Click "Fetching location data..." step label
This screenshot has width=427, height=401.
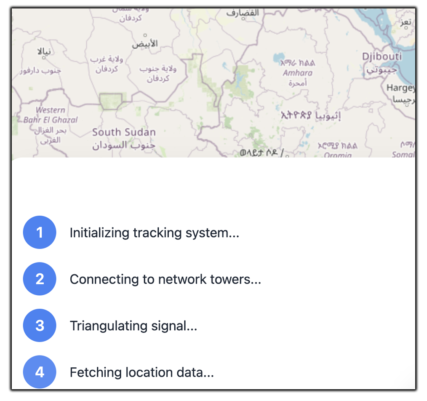(x=141, y=372)
